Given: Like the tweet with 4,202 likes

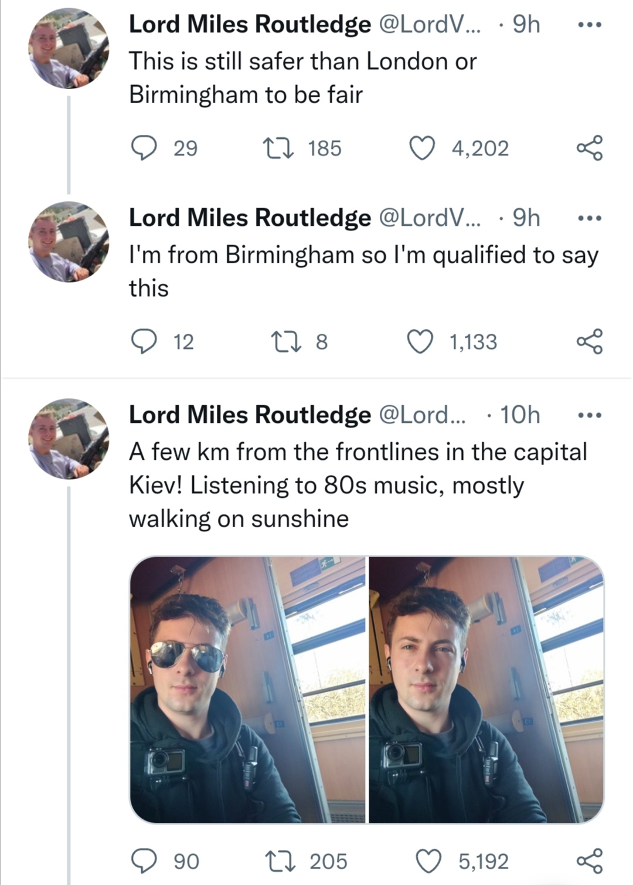Looking at the screenshot, I should (x=422, y=148).
